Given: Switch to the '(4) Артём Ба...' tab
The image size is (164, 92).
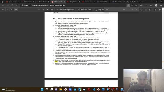Looking at the screenshot, I should click(x=73, y=2).
